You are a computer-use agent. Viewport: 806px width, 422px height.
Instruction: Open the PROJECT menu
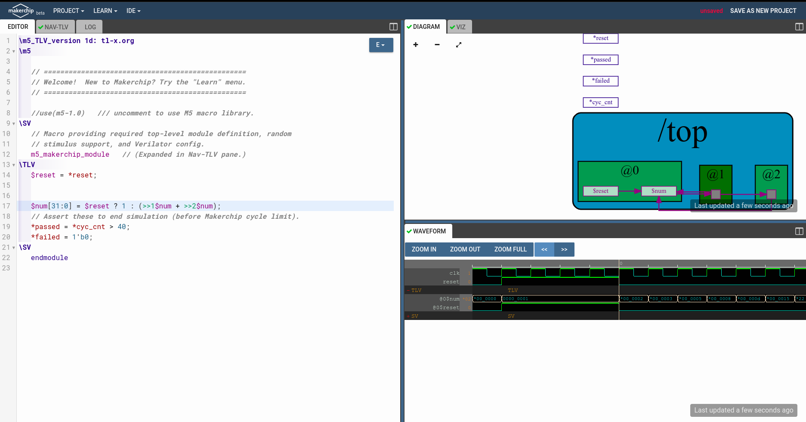coord(68,10)
